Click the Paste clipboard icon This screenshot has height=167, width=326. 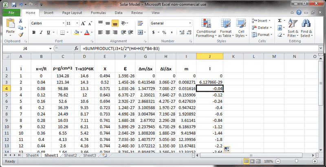coord(10,24)
